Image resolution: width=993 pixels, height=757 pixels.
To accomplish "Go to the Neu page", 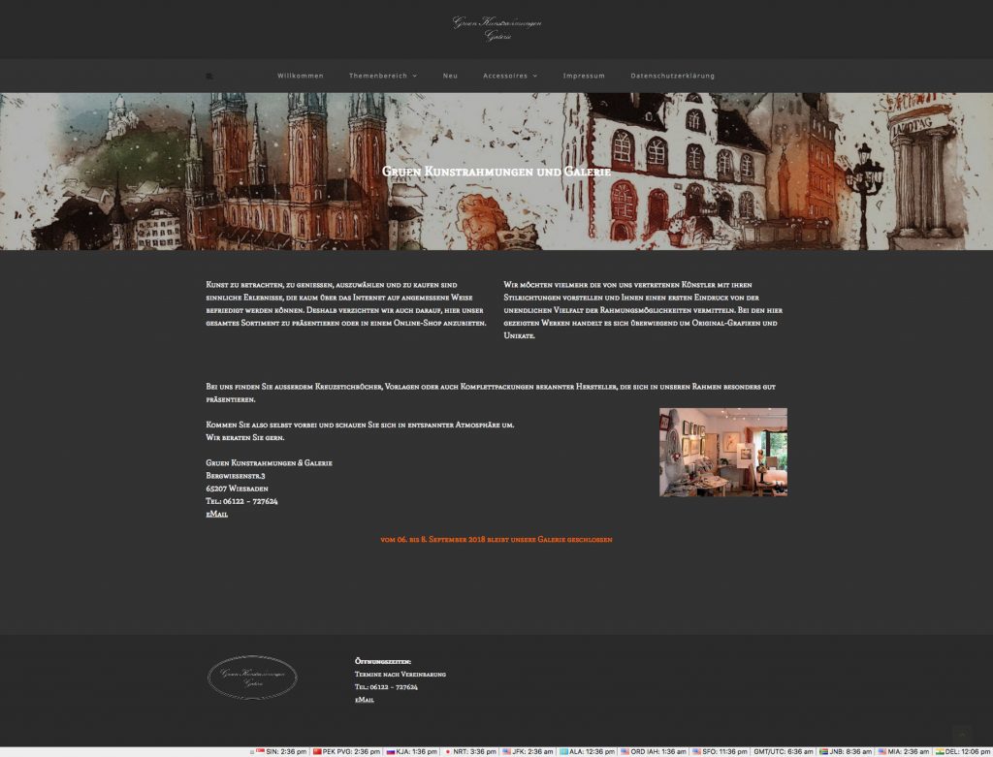I will click(450, 76).
